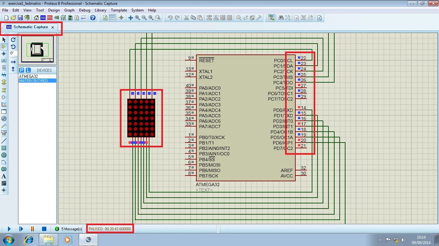Click the P pick devices button

(22, 70)
